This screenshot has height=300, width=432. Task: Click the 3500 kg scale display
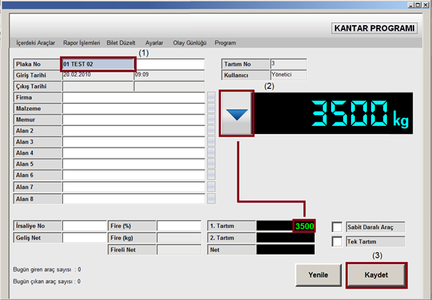(333, 113)
